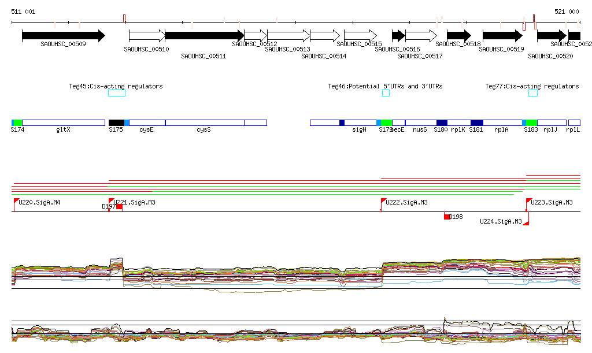Click the cysS gene segment
592x353 pixels.
click(x=204, y=122)
